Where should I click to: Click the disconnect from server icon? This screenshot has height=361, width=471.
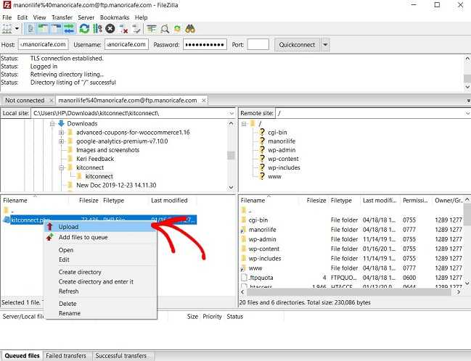[123, 29]
